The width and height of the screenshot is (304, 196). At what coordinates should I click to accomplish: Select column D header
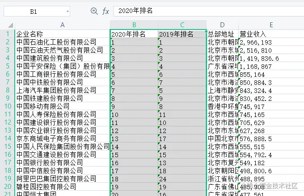click(x=222, y=25)
